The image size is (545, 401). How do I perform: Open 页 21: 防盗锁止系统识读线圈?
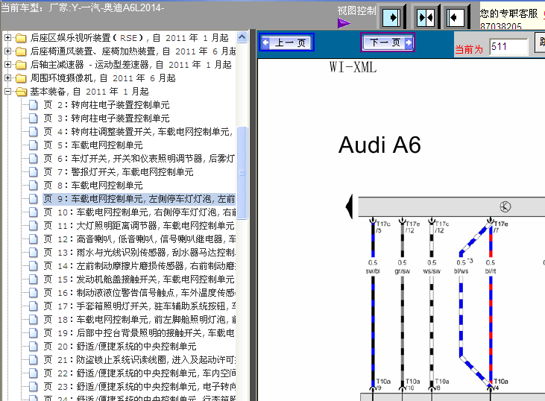pyautogui.click(x=139, y=360)
